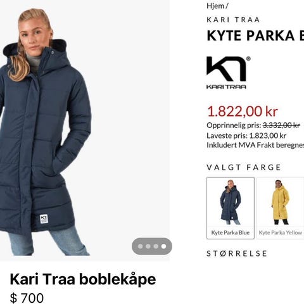Choose the Kyte Parka Yellow color option

[281, 208]
